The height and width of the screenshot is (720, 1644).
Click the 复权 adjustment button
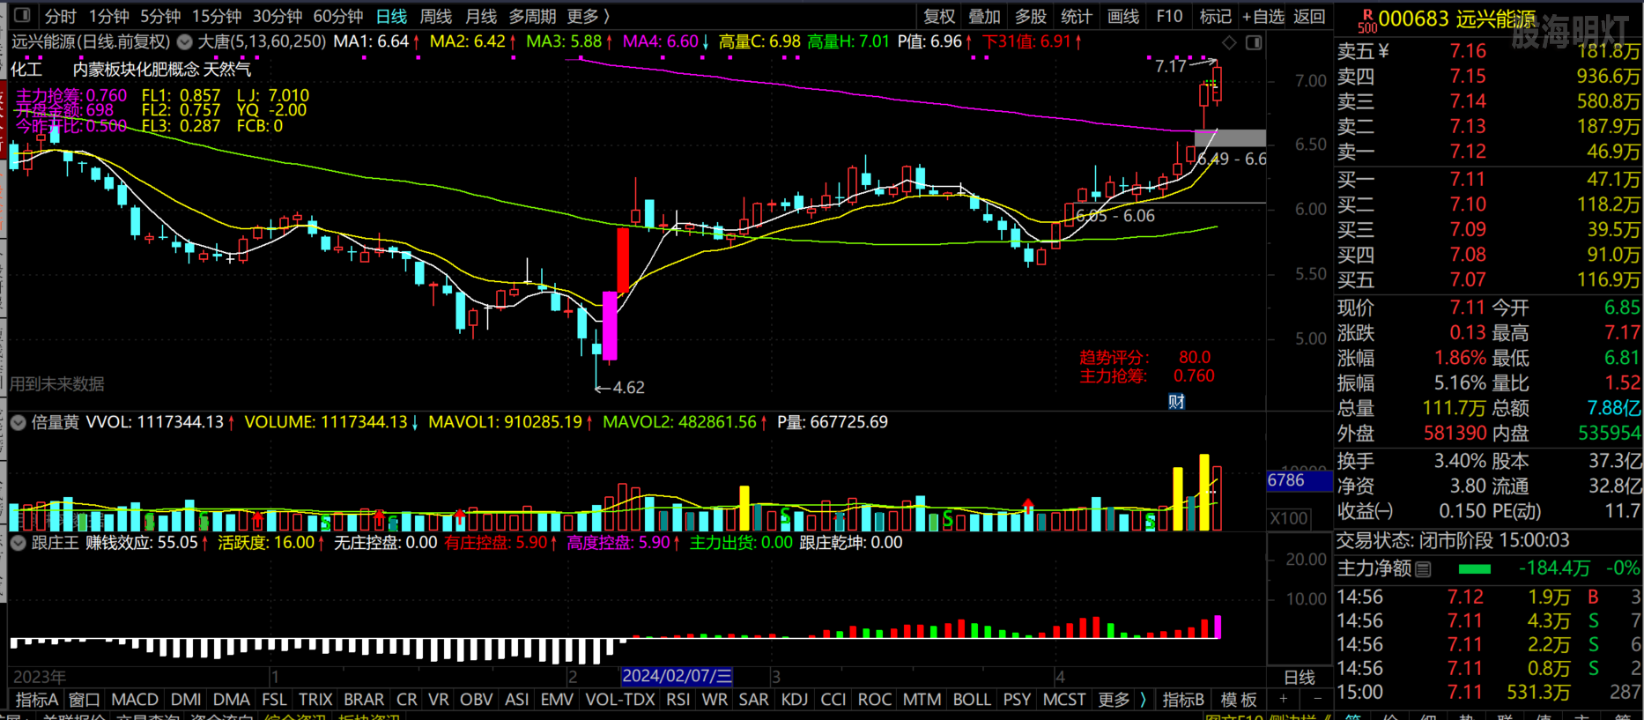tap(939, 16)
